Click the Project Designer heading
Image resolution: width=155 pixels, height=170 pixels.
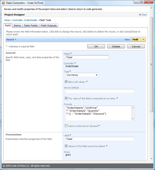pyautogui.click(x=14, y=15)
